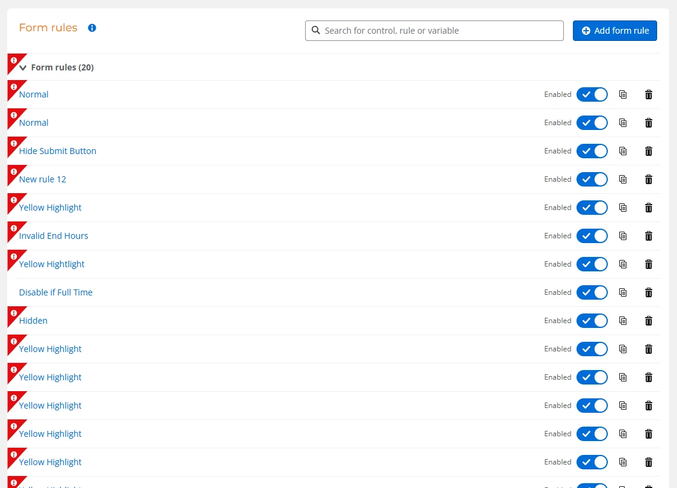Image resolution: width=677 pixels, height=488 pixels.
Task: Disable the Hide Submit Button rule toggle
Action: pos(592,151)
